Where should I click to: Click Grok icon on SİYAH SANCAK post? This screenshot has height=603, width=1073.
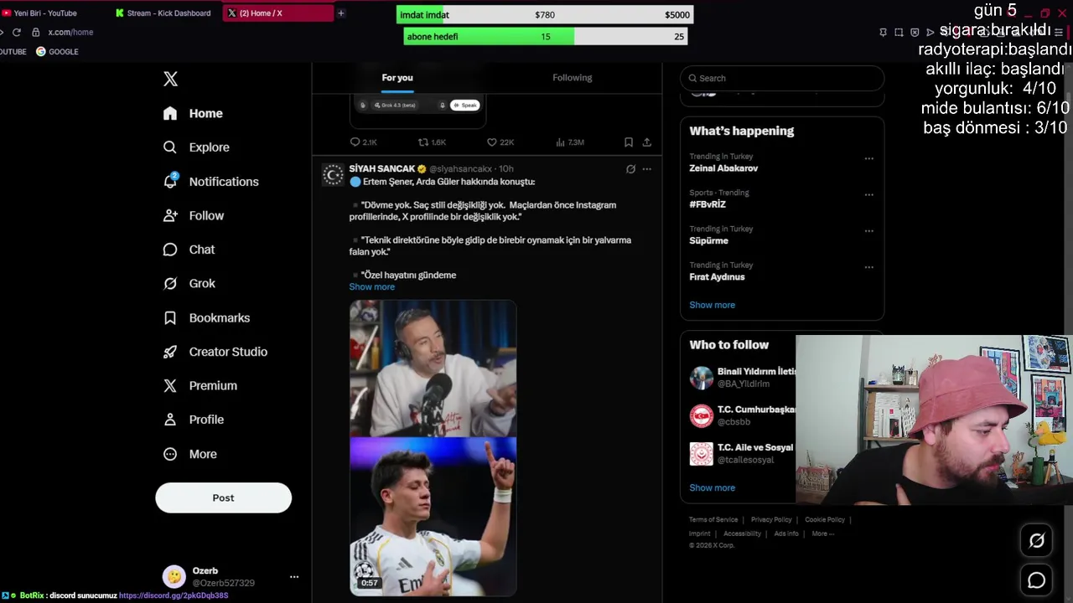(x=630, y=169)
